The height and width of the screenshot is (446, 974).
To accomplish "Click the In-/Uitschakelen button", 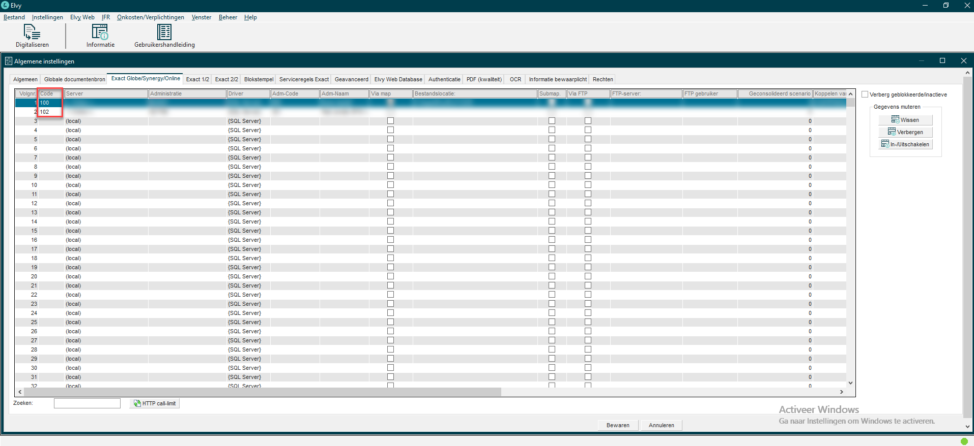I will point(905,144).
